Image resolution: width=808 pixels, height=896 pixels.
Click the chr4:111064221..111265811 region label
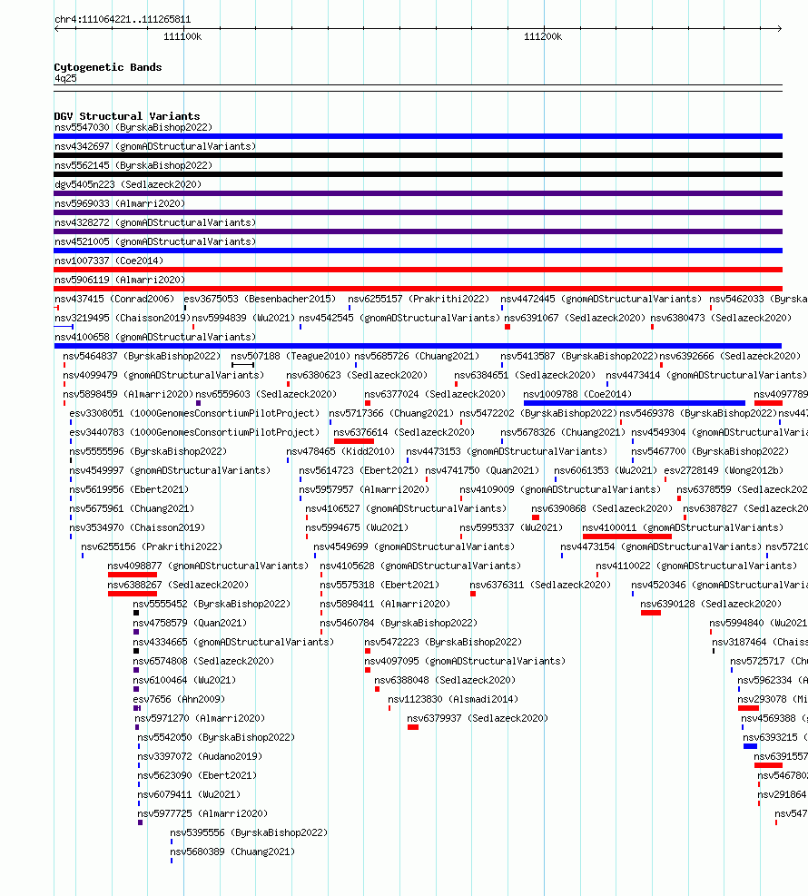pos(123,19)
